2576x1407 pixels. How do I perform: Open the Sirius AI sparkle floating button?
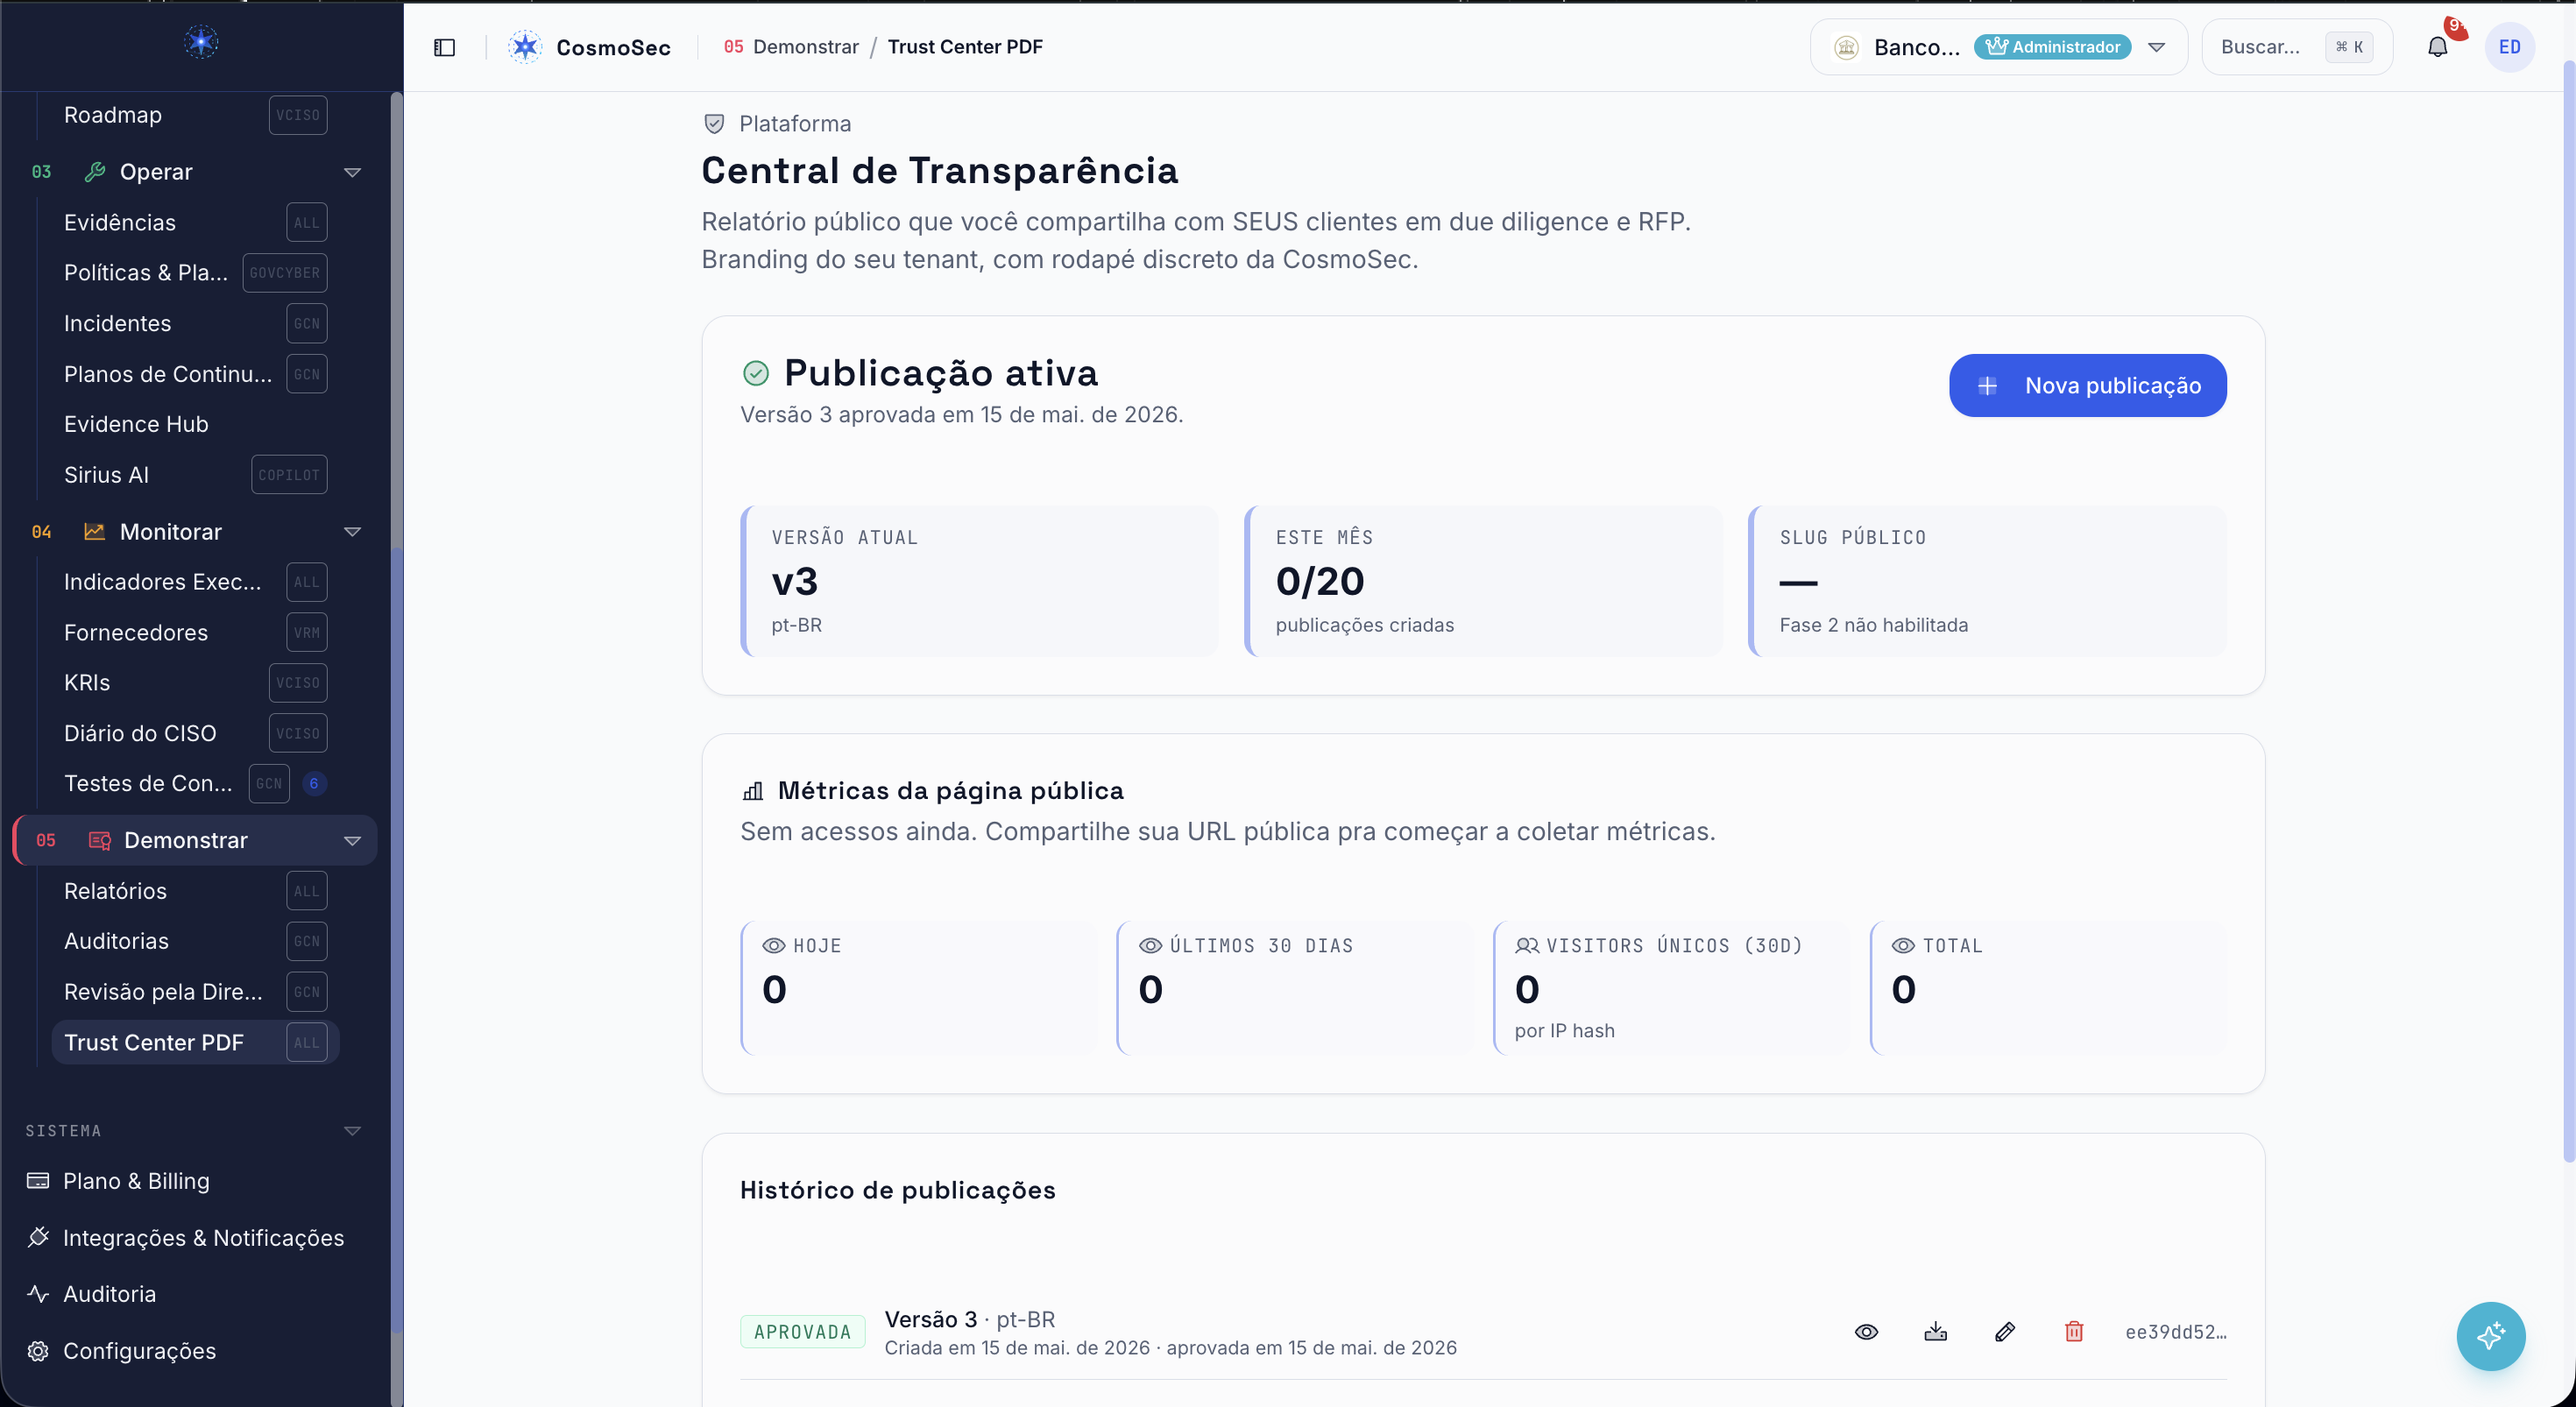(x=2490, y=1335)
